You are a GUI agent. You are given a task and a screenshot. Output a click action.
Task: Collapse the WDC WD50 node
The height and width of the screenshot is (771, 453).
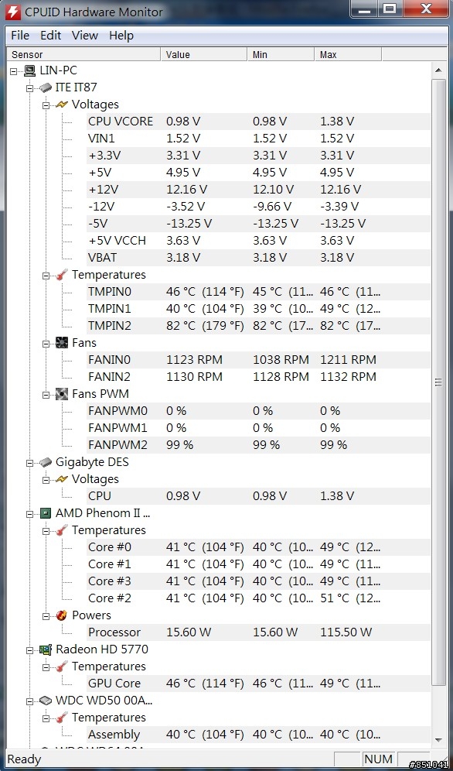[x=30, y=701]
